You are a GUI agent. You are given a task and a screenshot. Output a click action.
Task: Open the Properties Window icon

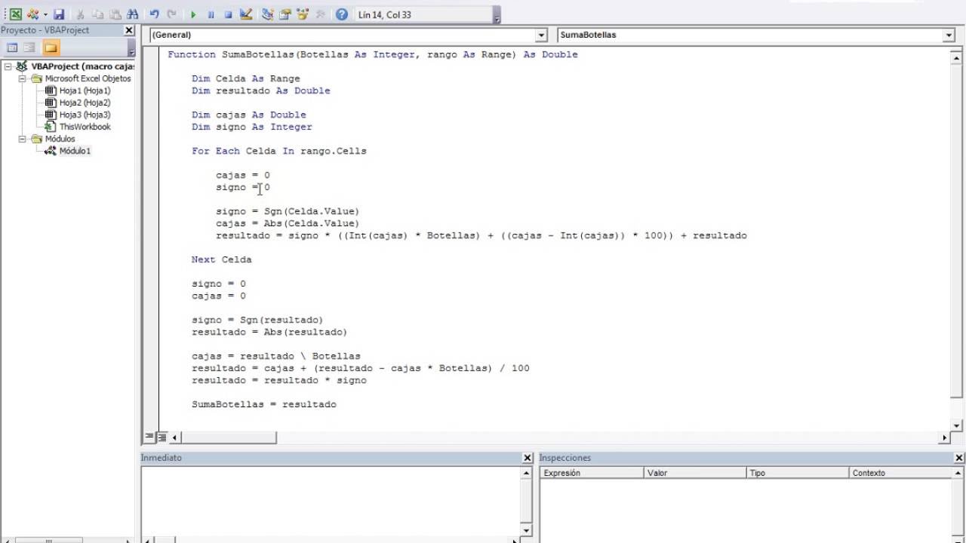tap(285, 14)
